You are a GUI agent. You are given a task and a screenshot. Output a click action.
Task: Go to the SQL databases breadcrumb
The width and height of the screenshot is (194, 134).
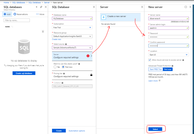[19, 2]
